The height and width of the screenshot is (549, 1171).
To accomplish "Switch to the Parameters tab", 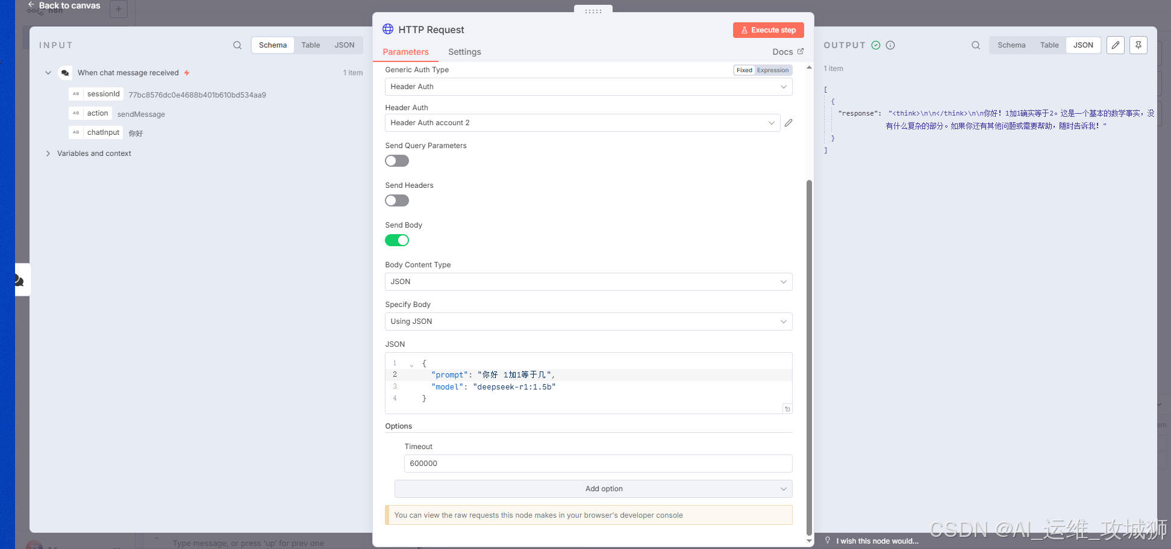I will pyautogui.click(x=405, y=52).
